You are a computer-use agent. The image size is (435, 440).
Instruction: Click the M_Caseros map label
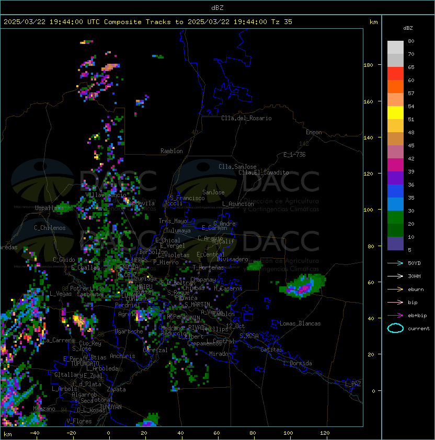[x=228, y=288]
